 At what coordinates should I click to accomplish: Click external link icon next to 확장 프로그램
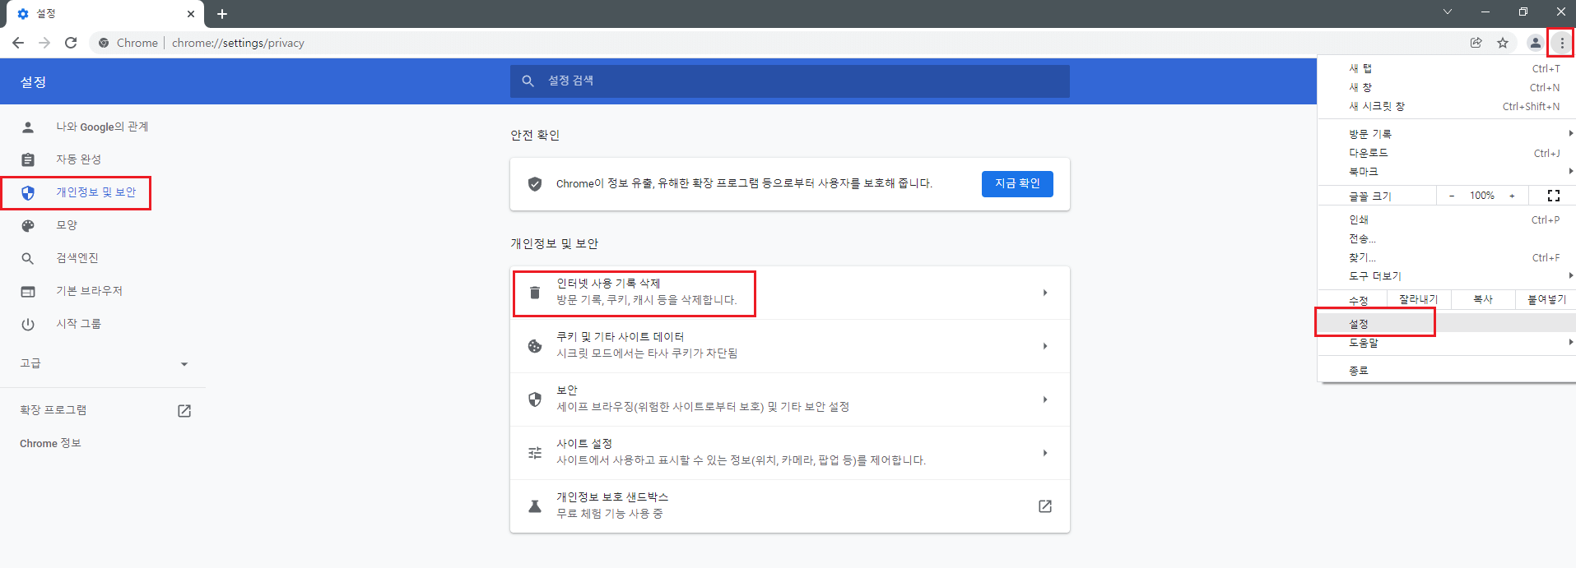pos(184,410)
